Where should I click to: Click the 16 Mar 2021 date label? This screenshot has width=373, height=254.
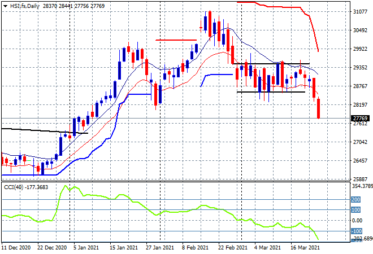[x=305, y=248]
